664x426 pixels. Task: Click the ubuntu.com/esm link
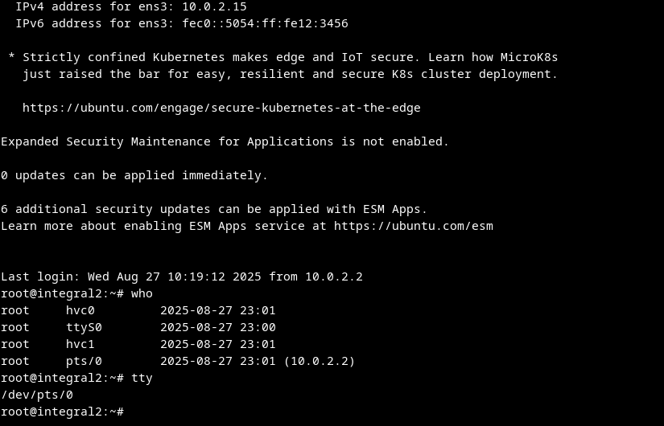[413, 226]
